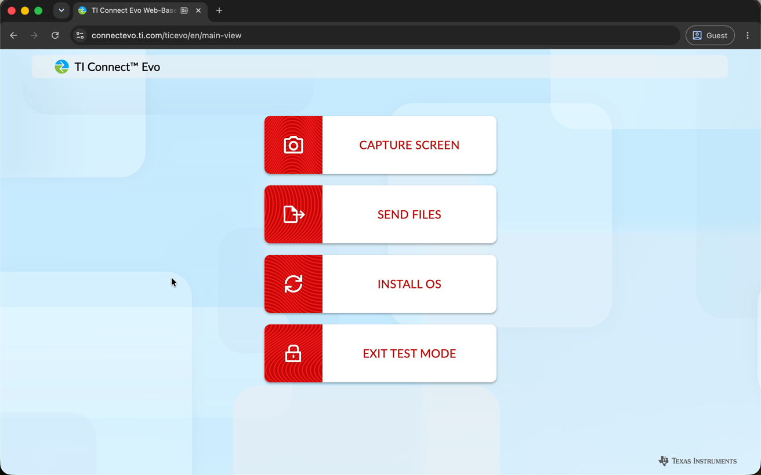The width and height of the screenshot is (761, 475).
Task: Click the Send Files document arrow icon
Action: [293, 214]
